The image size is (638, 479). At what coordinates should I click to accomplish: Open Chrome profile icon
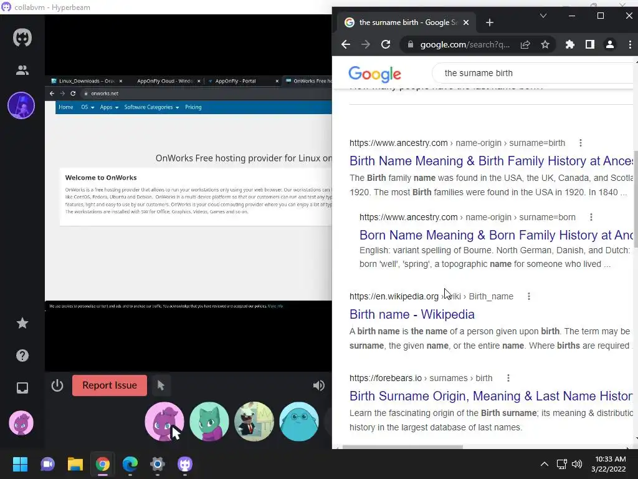(x=609, y=44)
